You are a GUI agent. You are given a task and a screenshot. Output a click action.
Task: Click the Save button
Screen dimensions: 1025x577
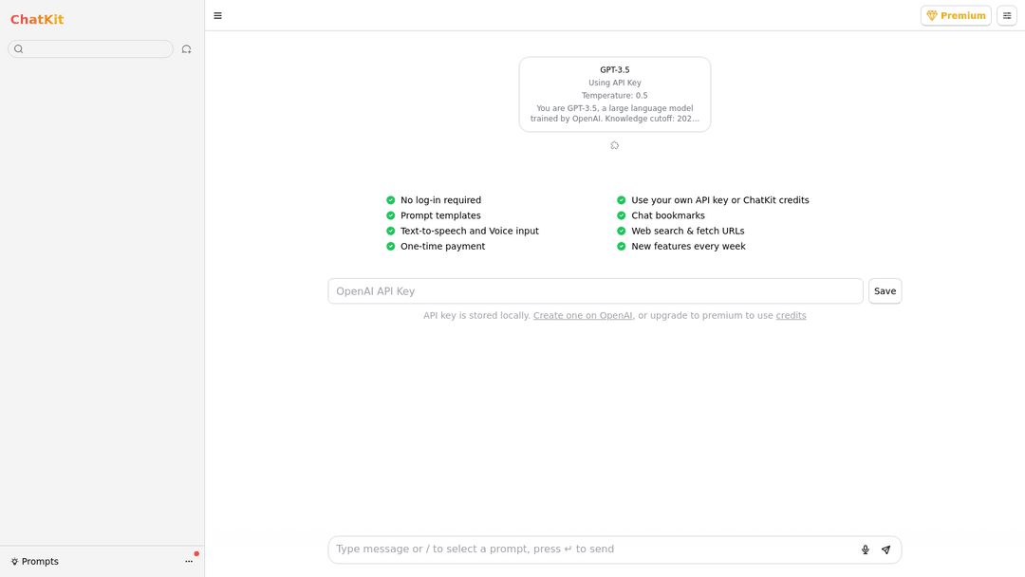(x=885, y=290)
